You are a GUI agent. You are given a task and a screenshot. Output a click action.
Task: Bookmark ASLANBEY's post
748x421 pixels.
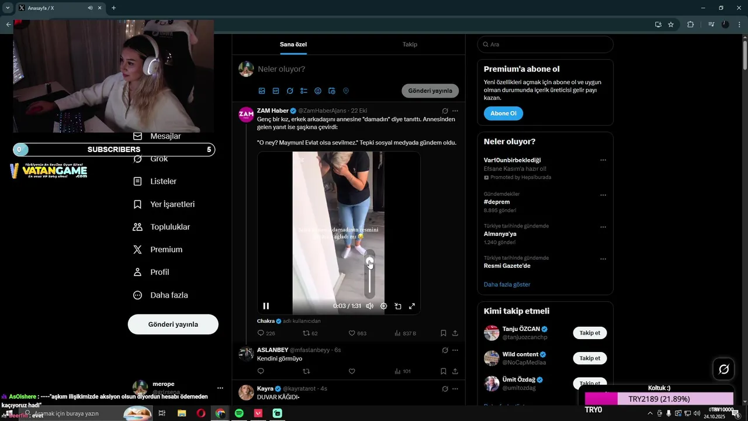coord(444,371)
